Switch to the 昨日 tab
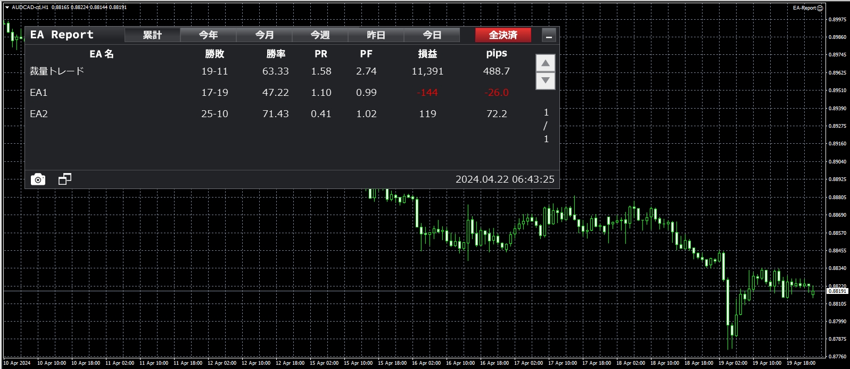 (376, 35)
